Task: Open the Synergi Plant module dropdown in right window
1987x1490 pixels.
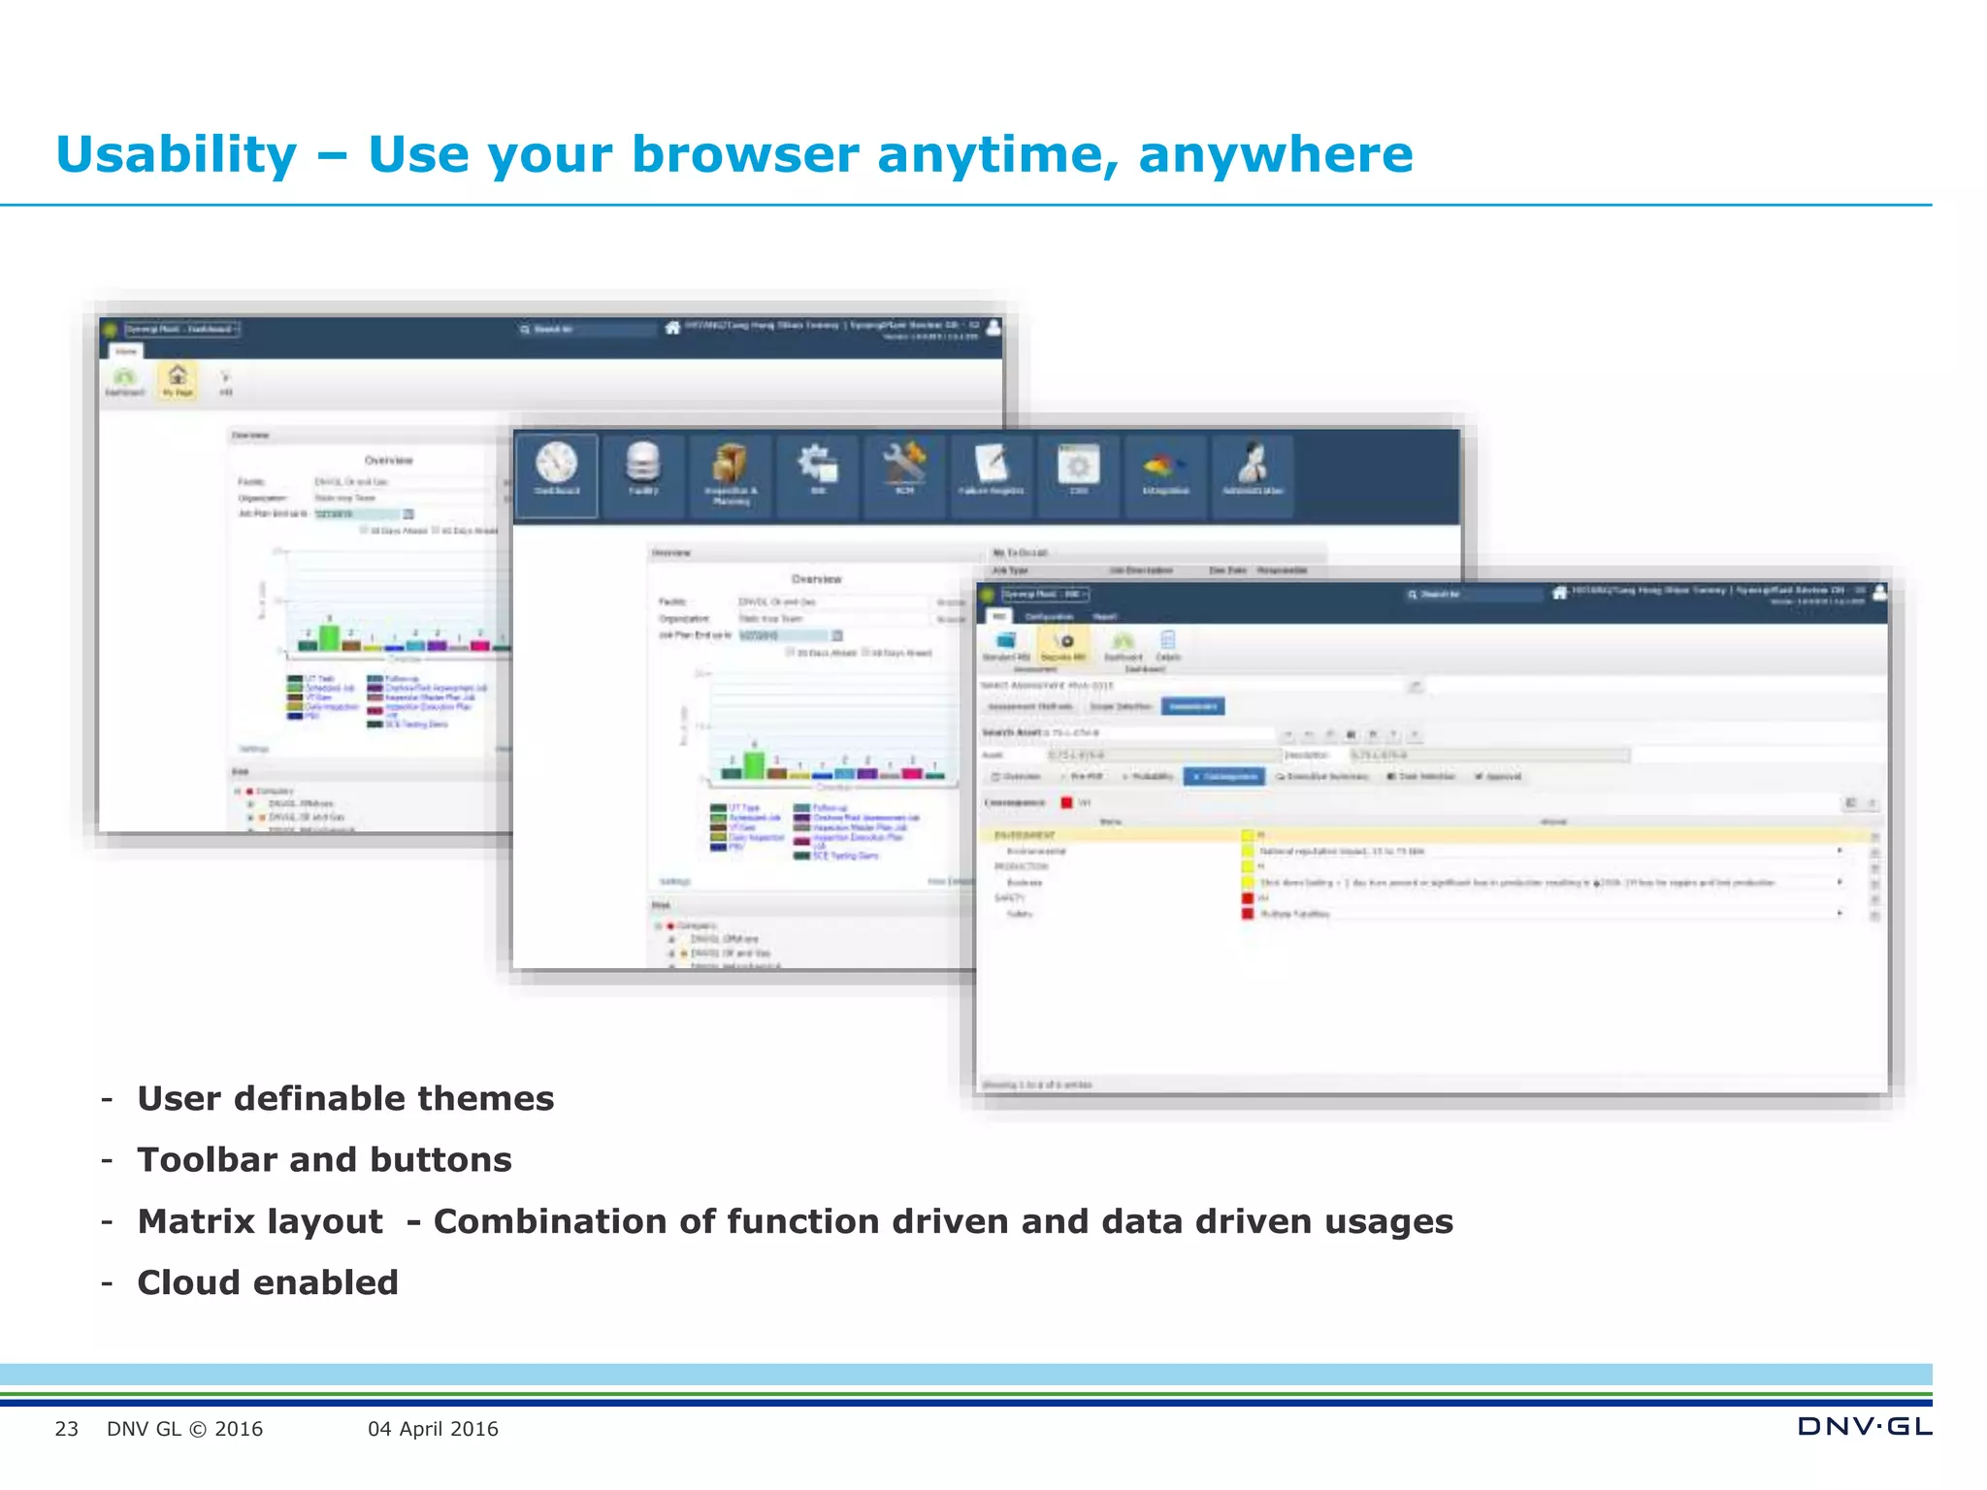Action: pos(1046,594)
